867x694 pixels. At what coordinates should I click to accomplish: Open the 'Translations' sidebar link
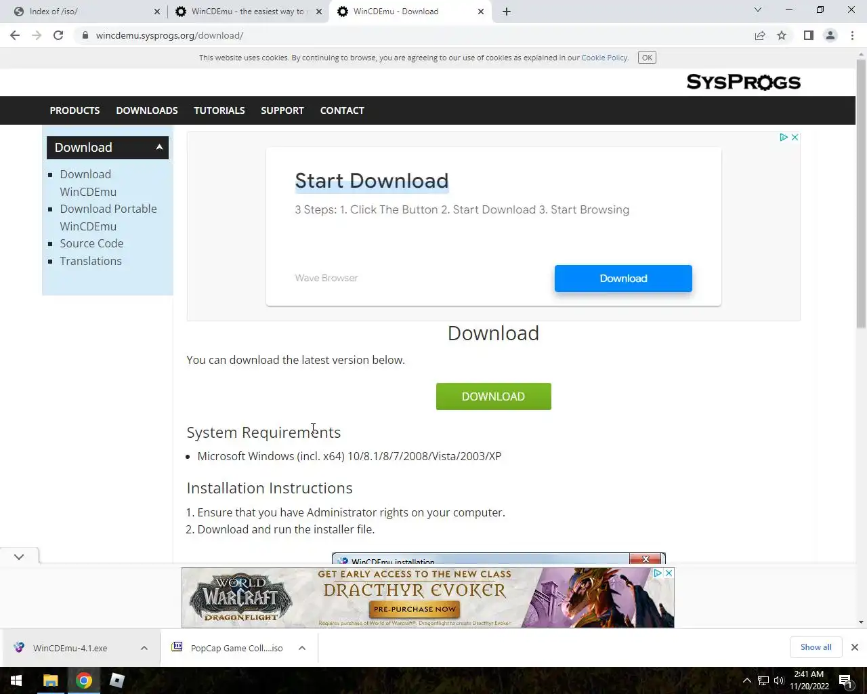click(x=91, y=261)
